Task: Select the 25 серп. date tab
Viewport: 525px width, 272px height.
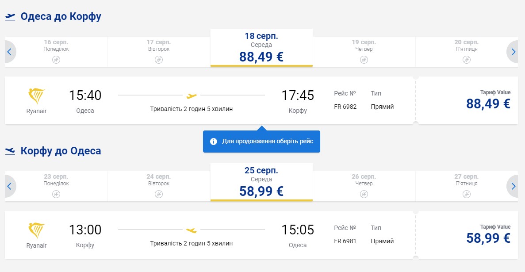Action: click(261, 182)
